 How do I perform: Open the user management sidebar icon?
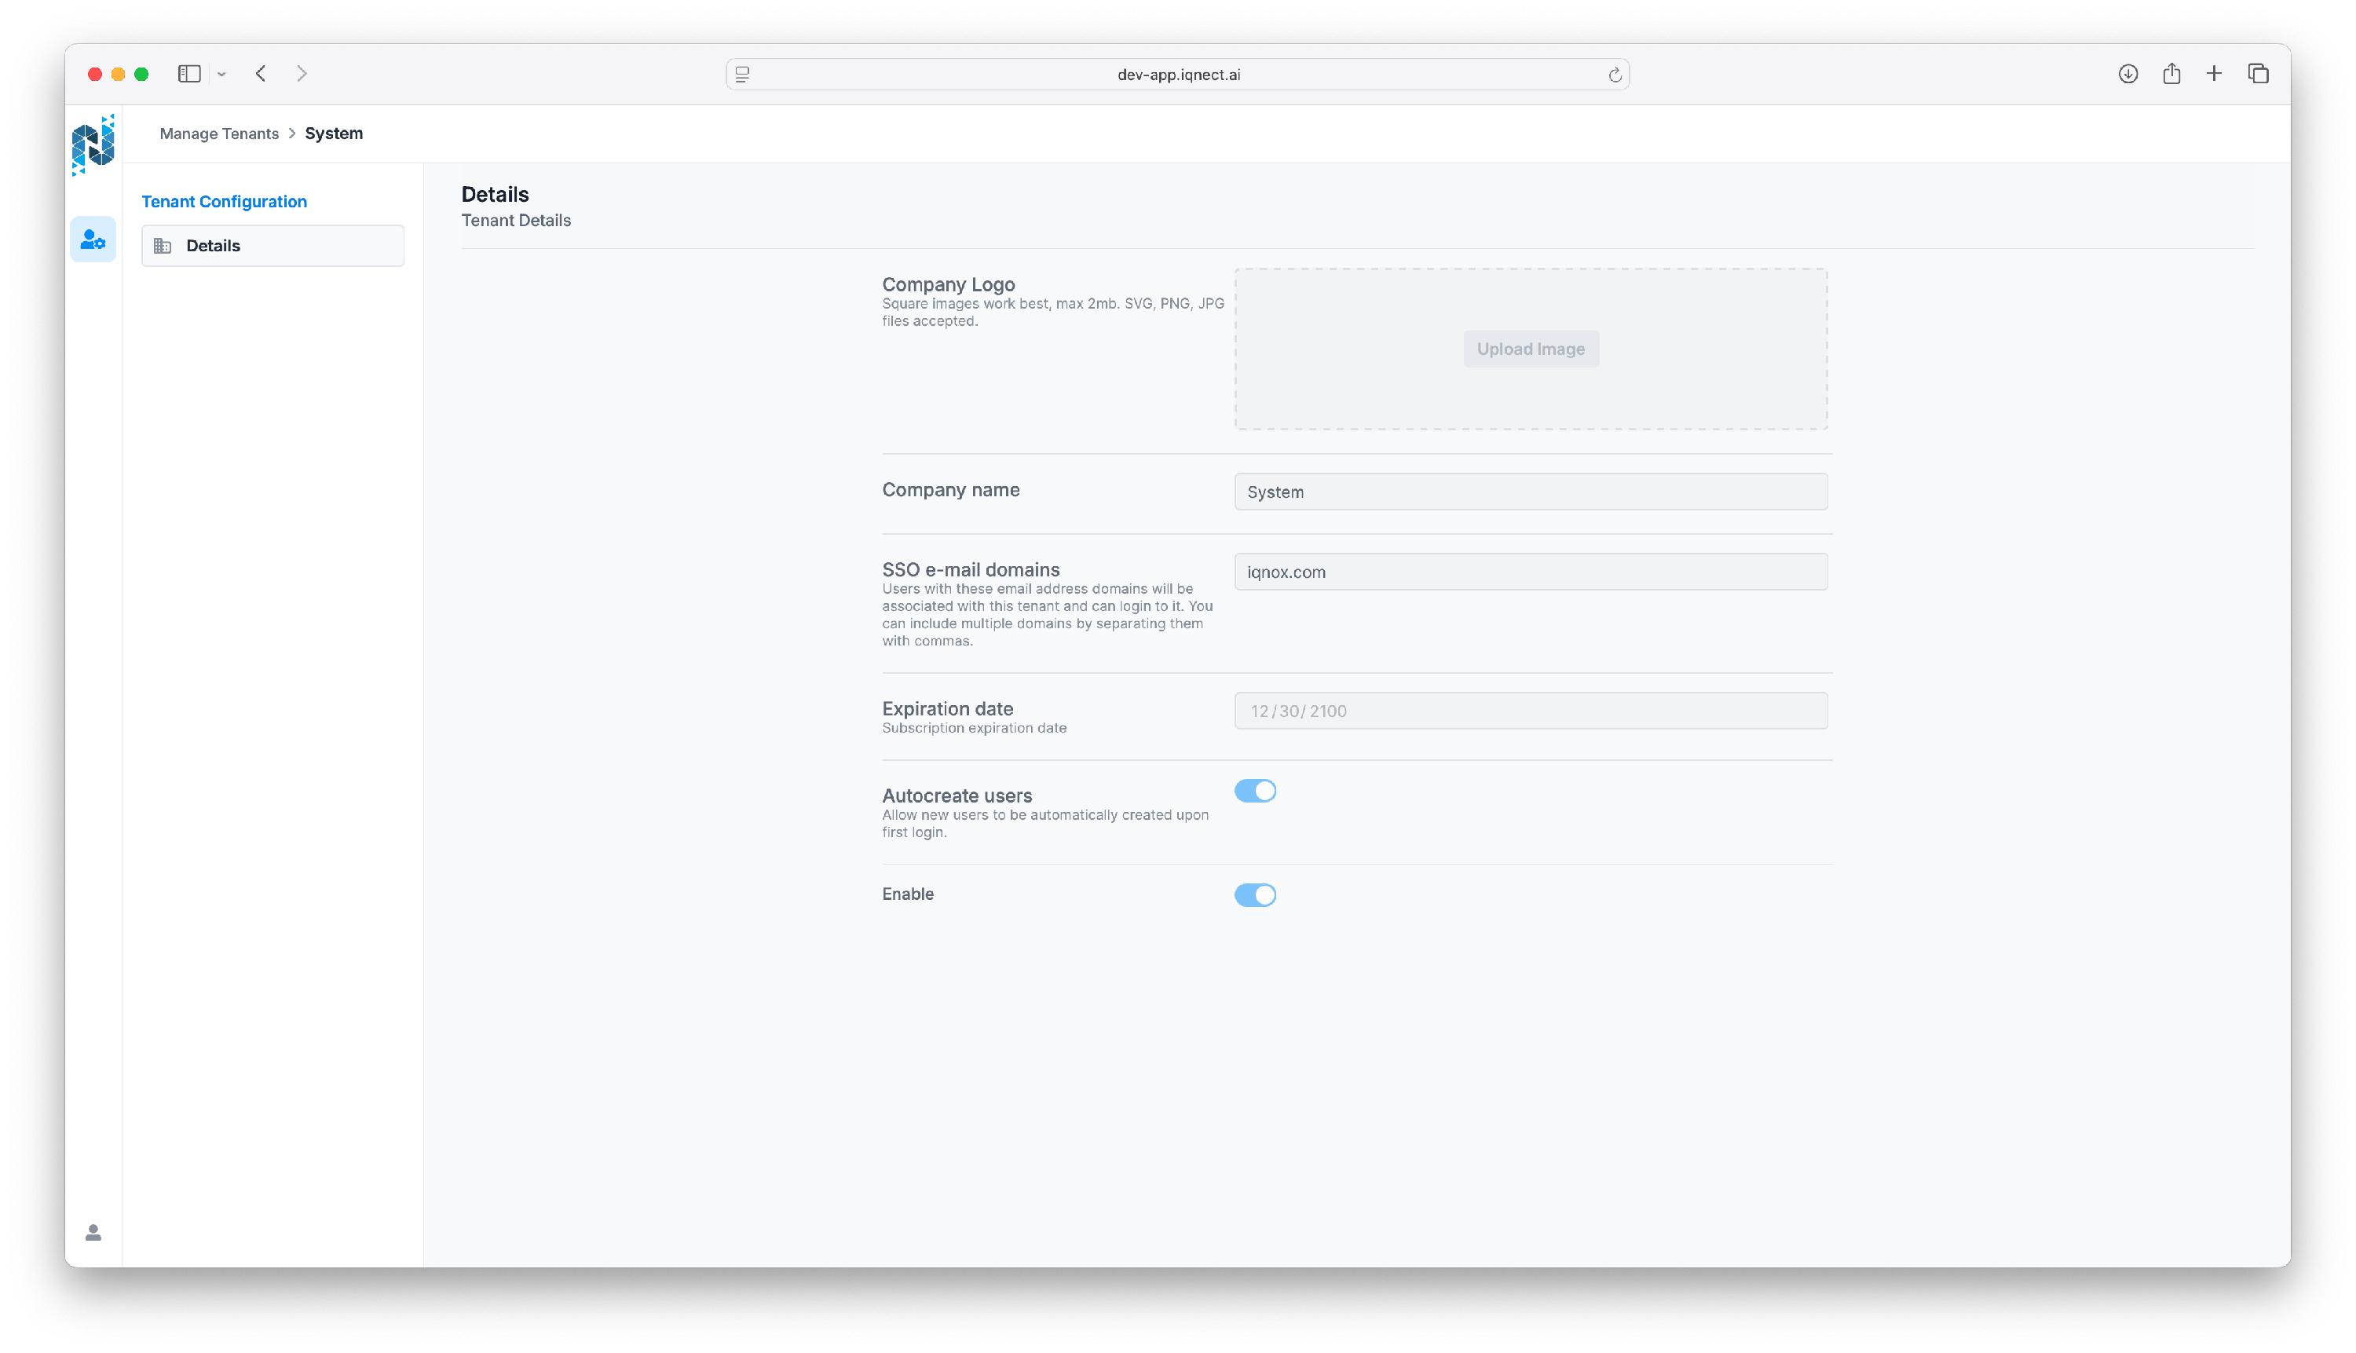pyautogui.click(x=93, y=240)
